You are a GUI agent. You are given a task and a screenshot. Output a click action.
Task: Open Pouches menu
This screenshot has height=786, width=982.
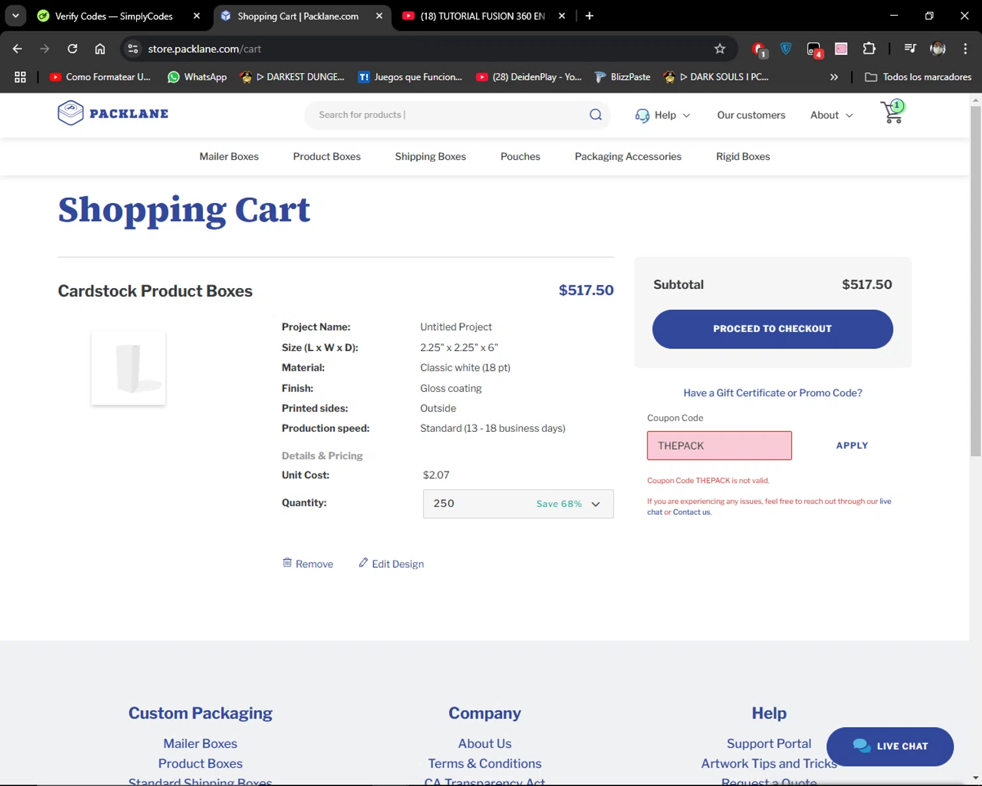[x=520, y=157]
